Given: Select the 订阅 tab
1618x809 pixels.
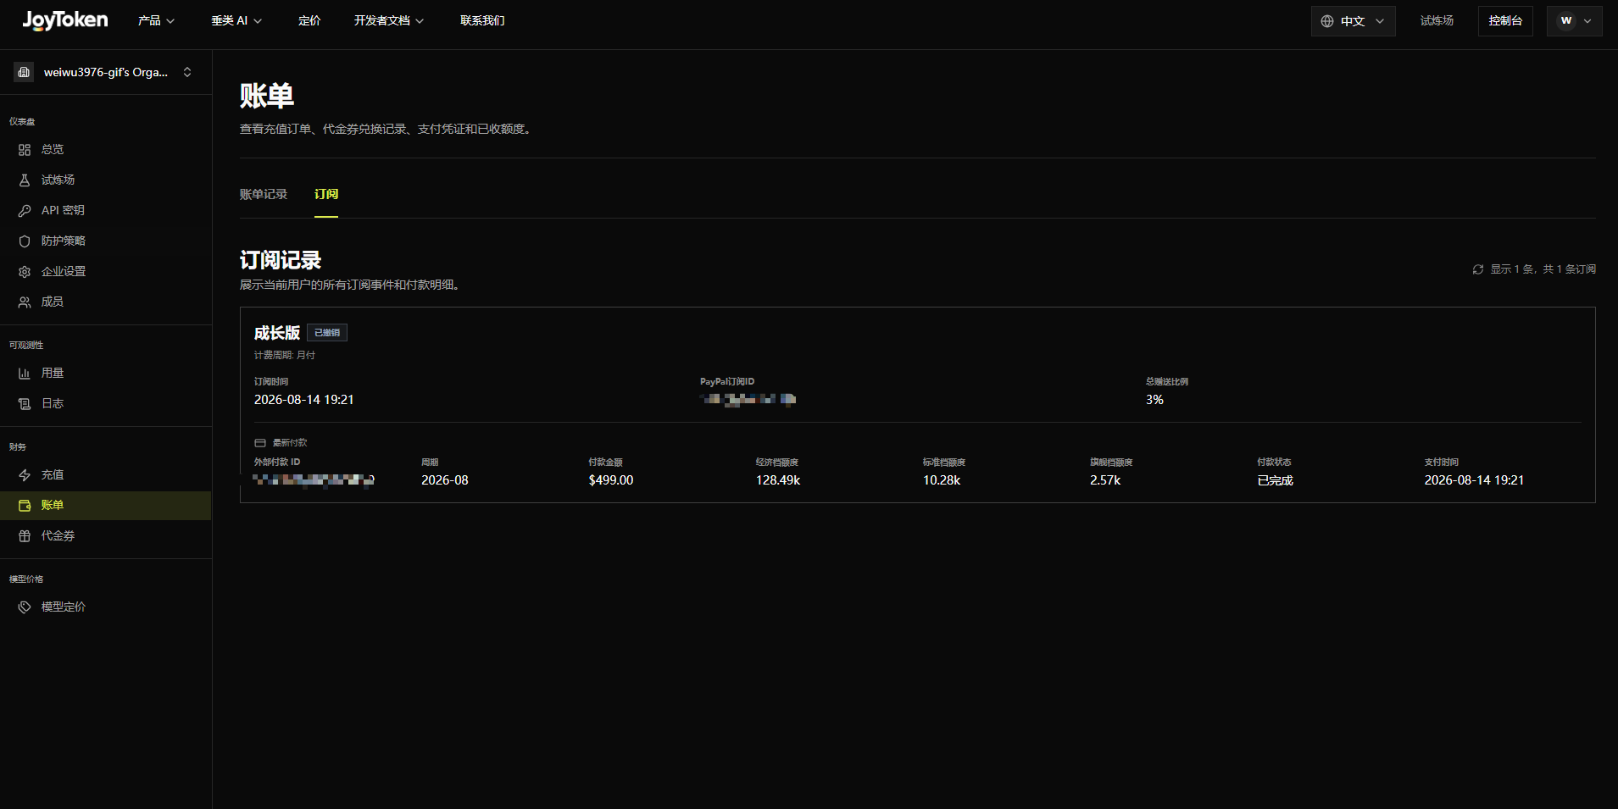Looking at the screenshot, I should 326,194.
